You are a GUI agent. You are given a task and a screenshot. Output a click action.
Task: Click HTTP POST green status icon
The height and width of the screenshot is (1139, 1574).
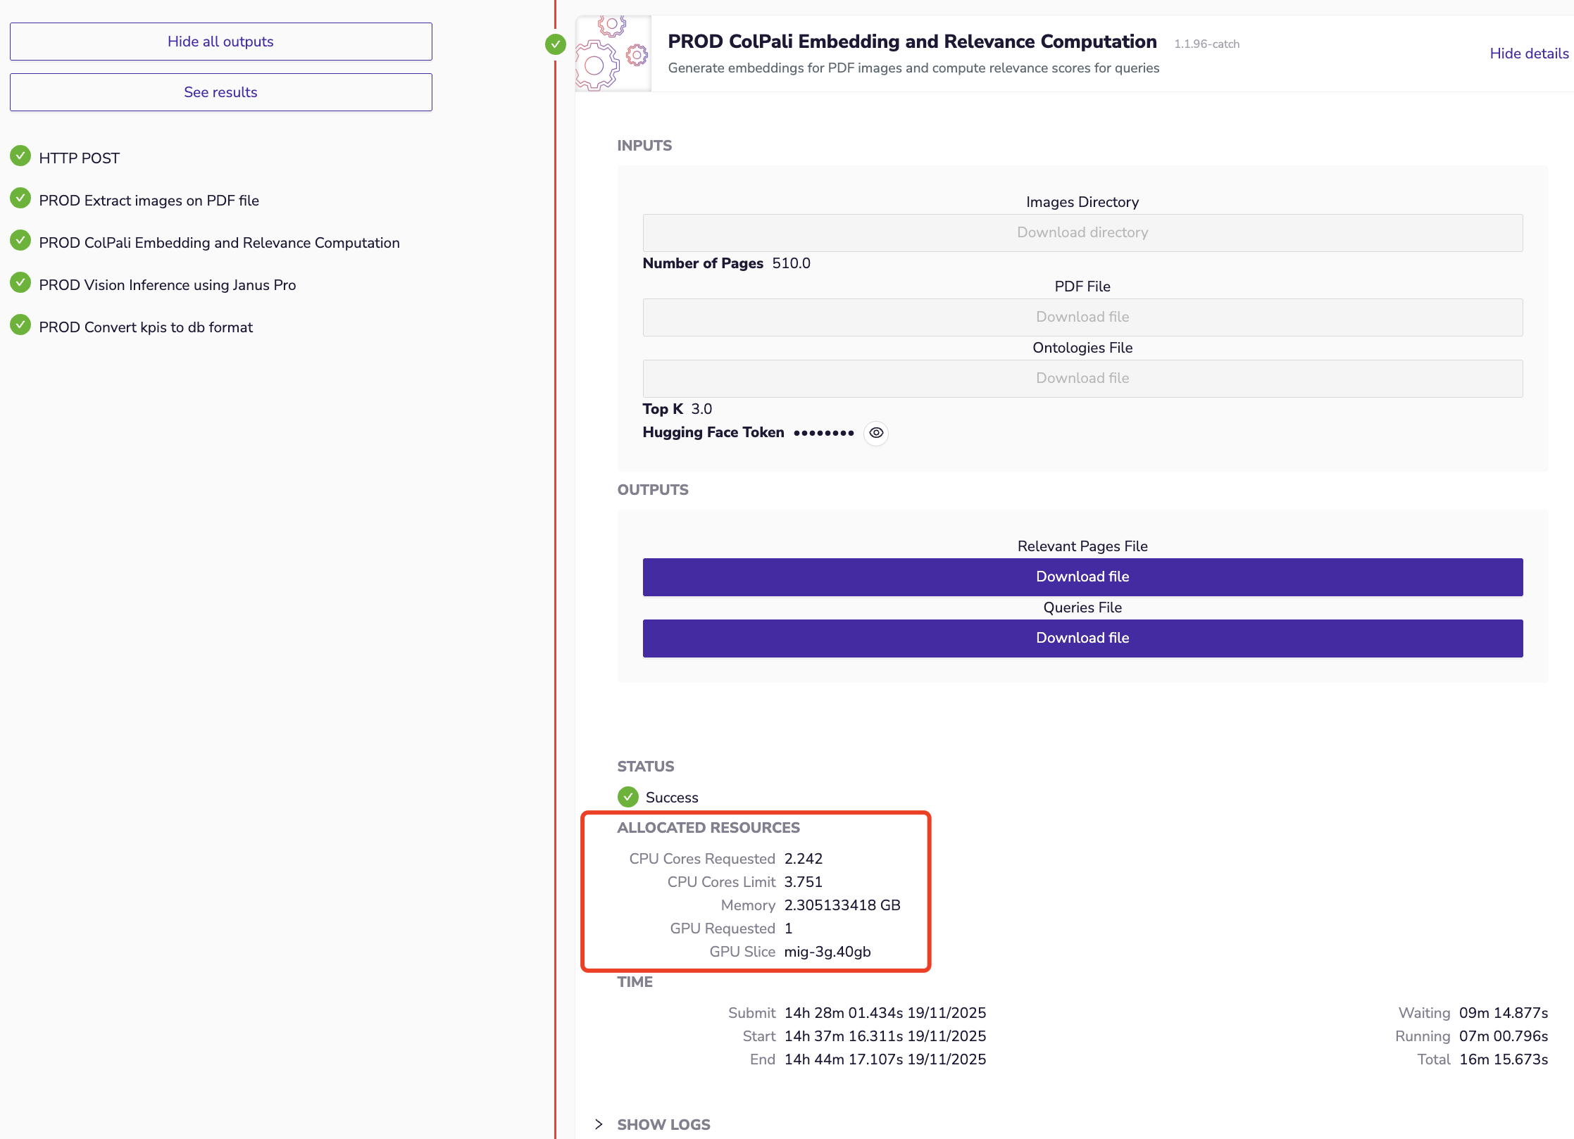click(20, 156)
